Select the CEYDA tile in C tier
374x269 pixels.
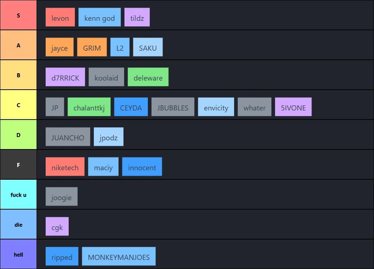tap(131, 107)
